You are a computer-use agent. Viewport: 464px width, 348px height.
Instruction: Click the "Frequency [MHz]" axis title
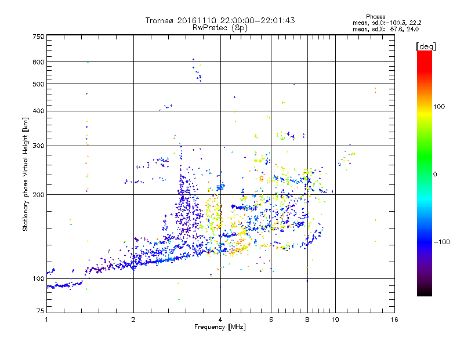220,327
